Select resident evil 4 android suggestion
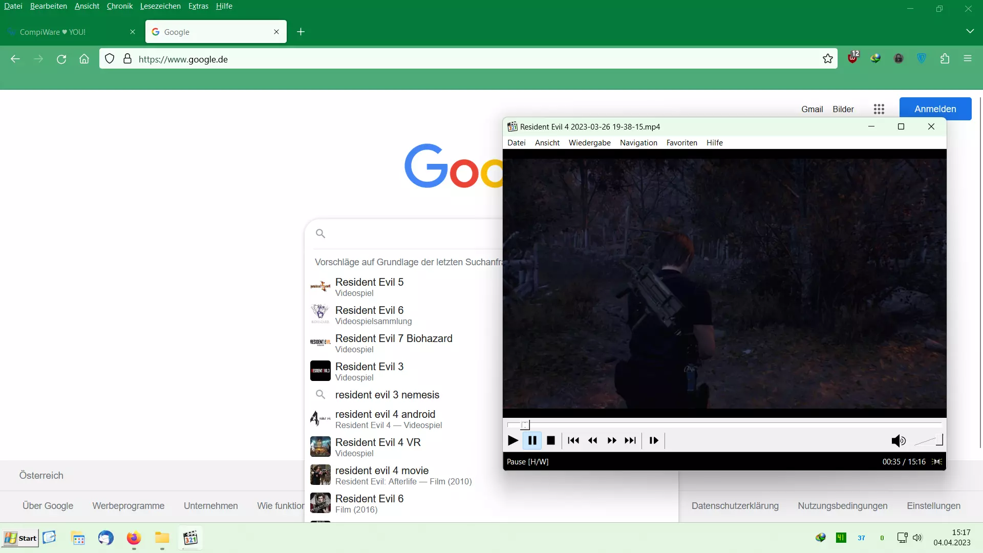 click(x=404, y=419)
